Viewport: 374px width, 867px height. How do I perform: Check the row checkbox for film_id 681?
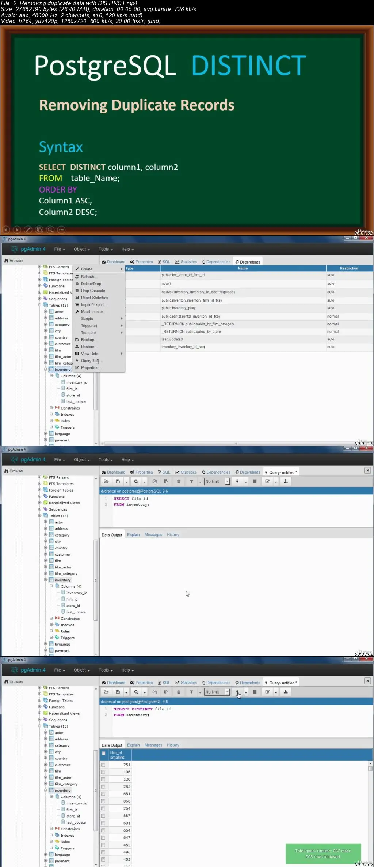tap(103, 794)
